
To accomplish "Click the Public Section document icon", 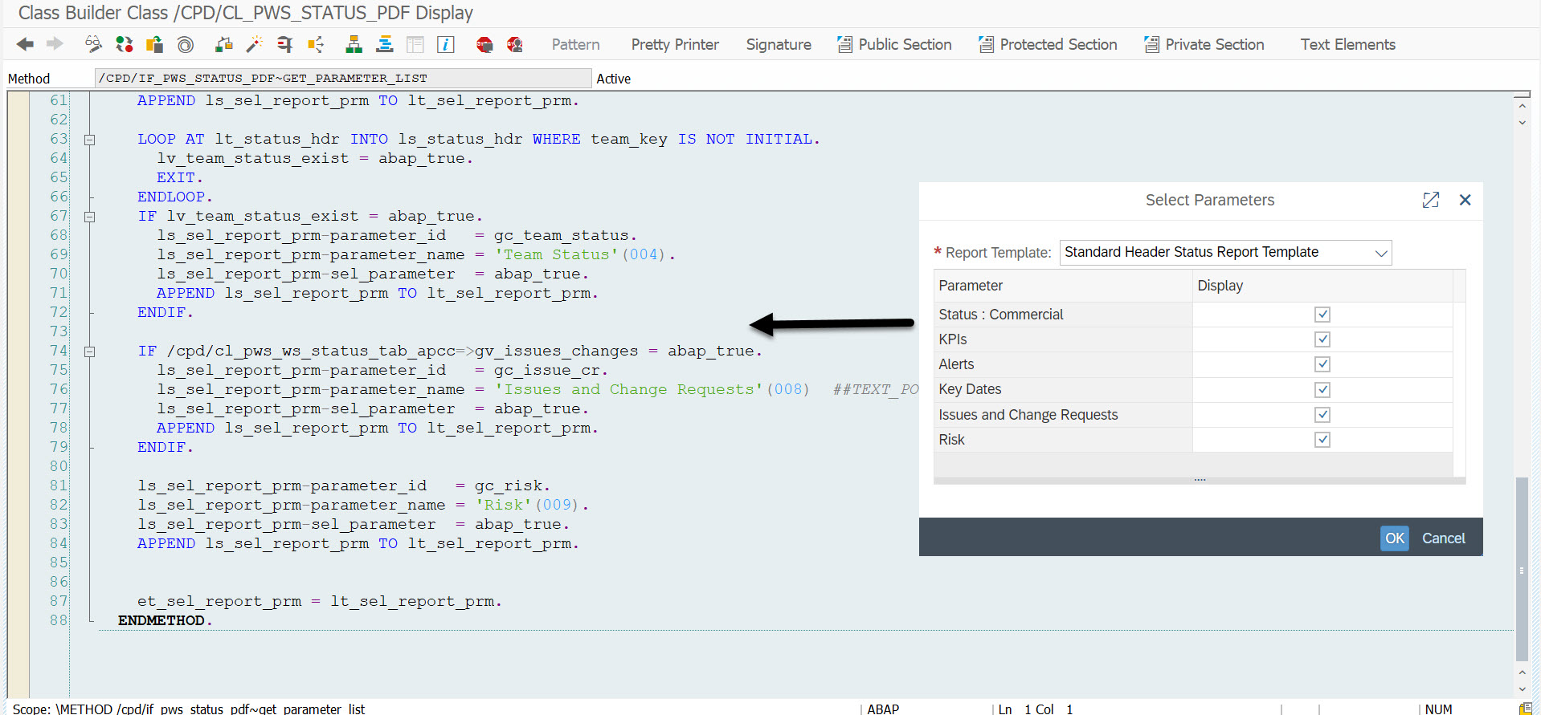I will click(844, 44).
